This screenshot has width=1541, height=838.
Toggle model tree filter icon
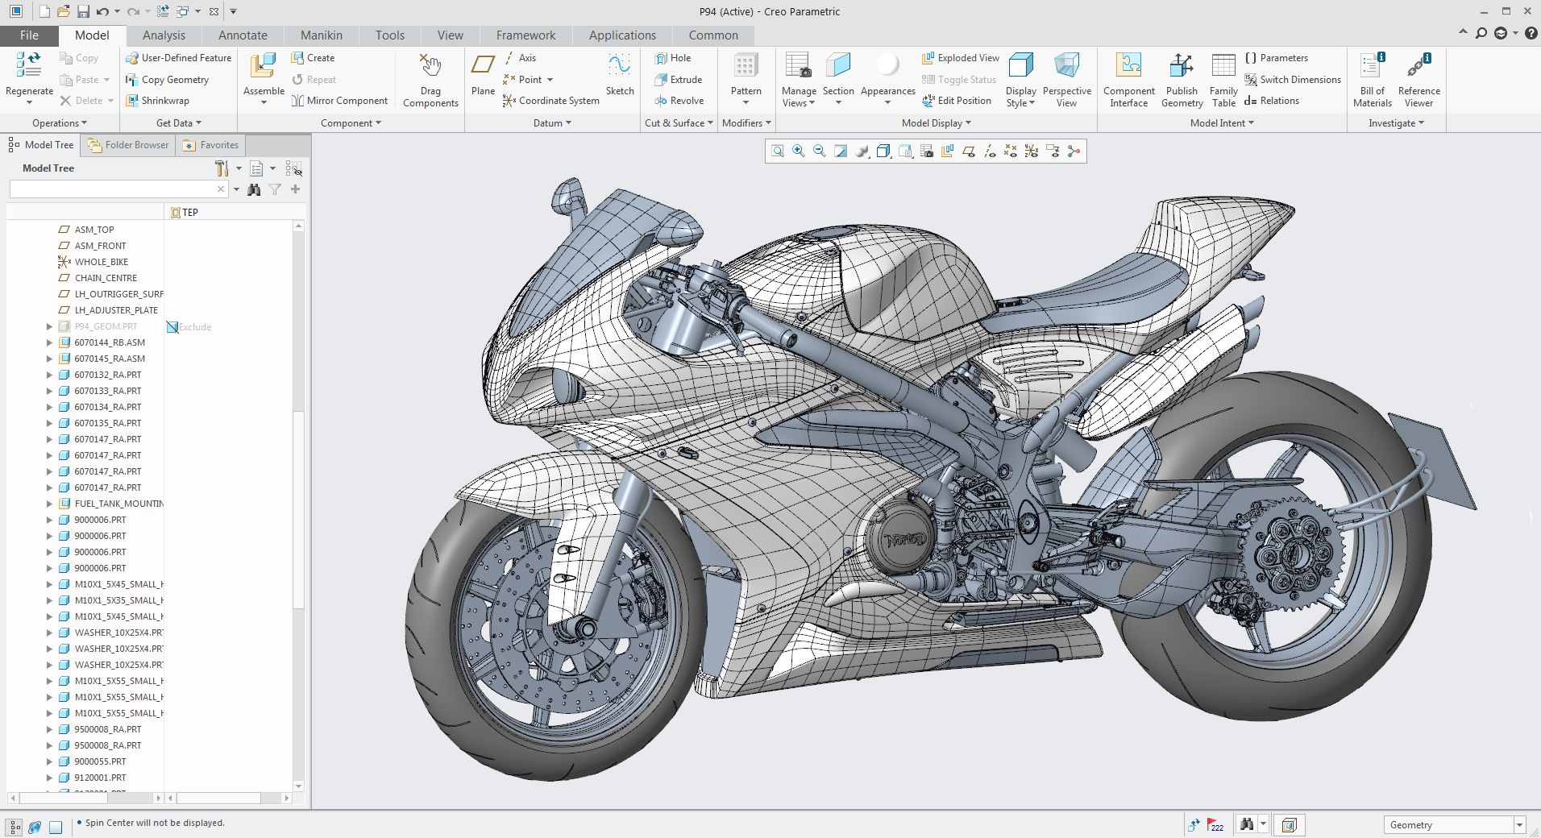(275, 189)
